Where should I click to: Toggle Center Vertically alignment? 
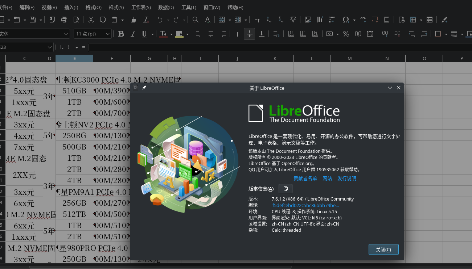point(249,34)
